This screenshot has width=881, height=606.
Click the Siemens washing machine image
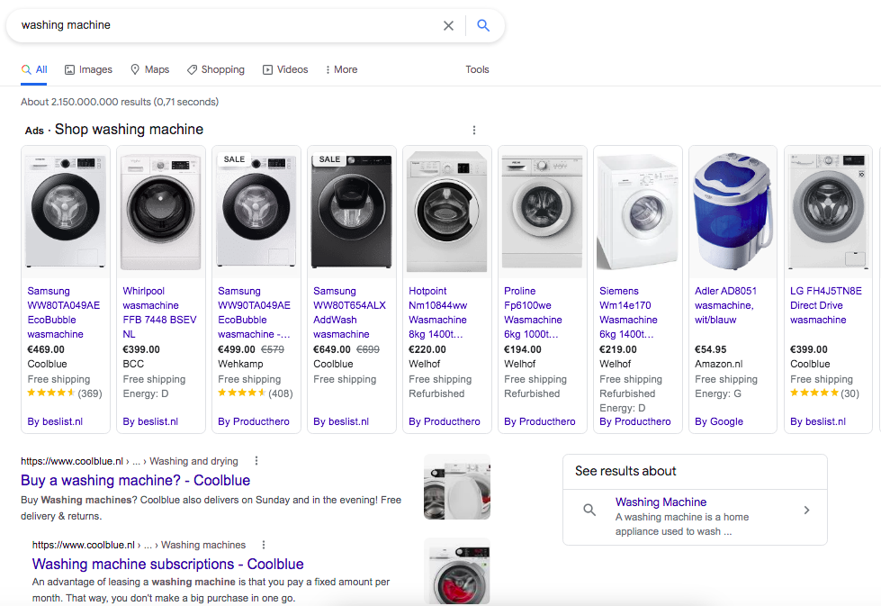(x=638, y=212)
